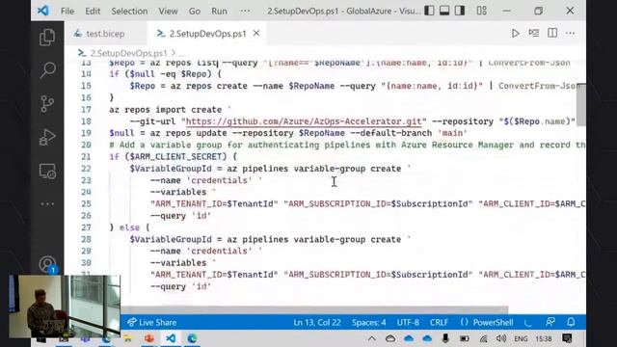Image resolution: width=617 pixels, height=347 pixels.
Task: Click the 'az repos import create' line
Action: pyautogui.click(x=170, y=110)
